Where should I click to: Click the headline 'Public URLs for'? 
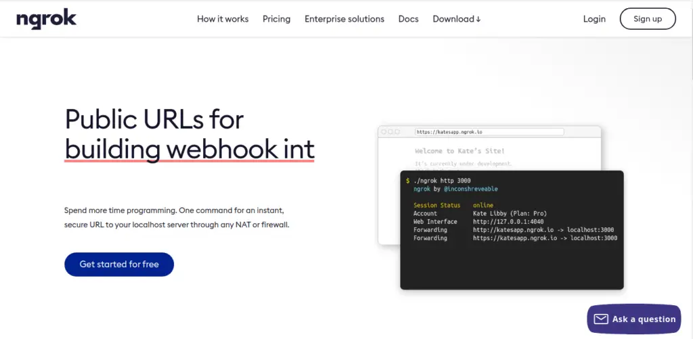click(x=154, y=119)
